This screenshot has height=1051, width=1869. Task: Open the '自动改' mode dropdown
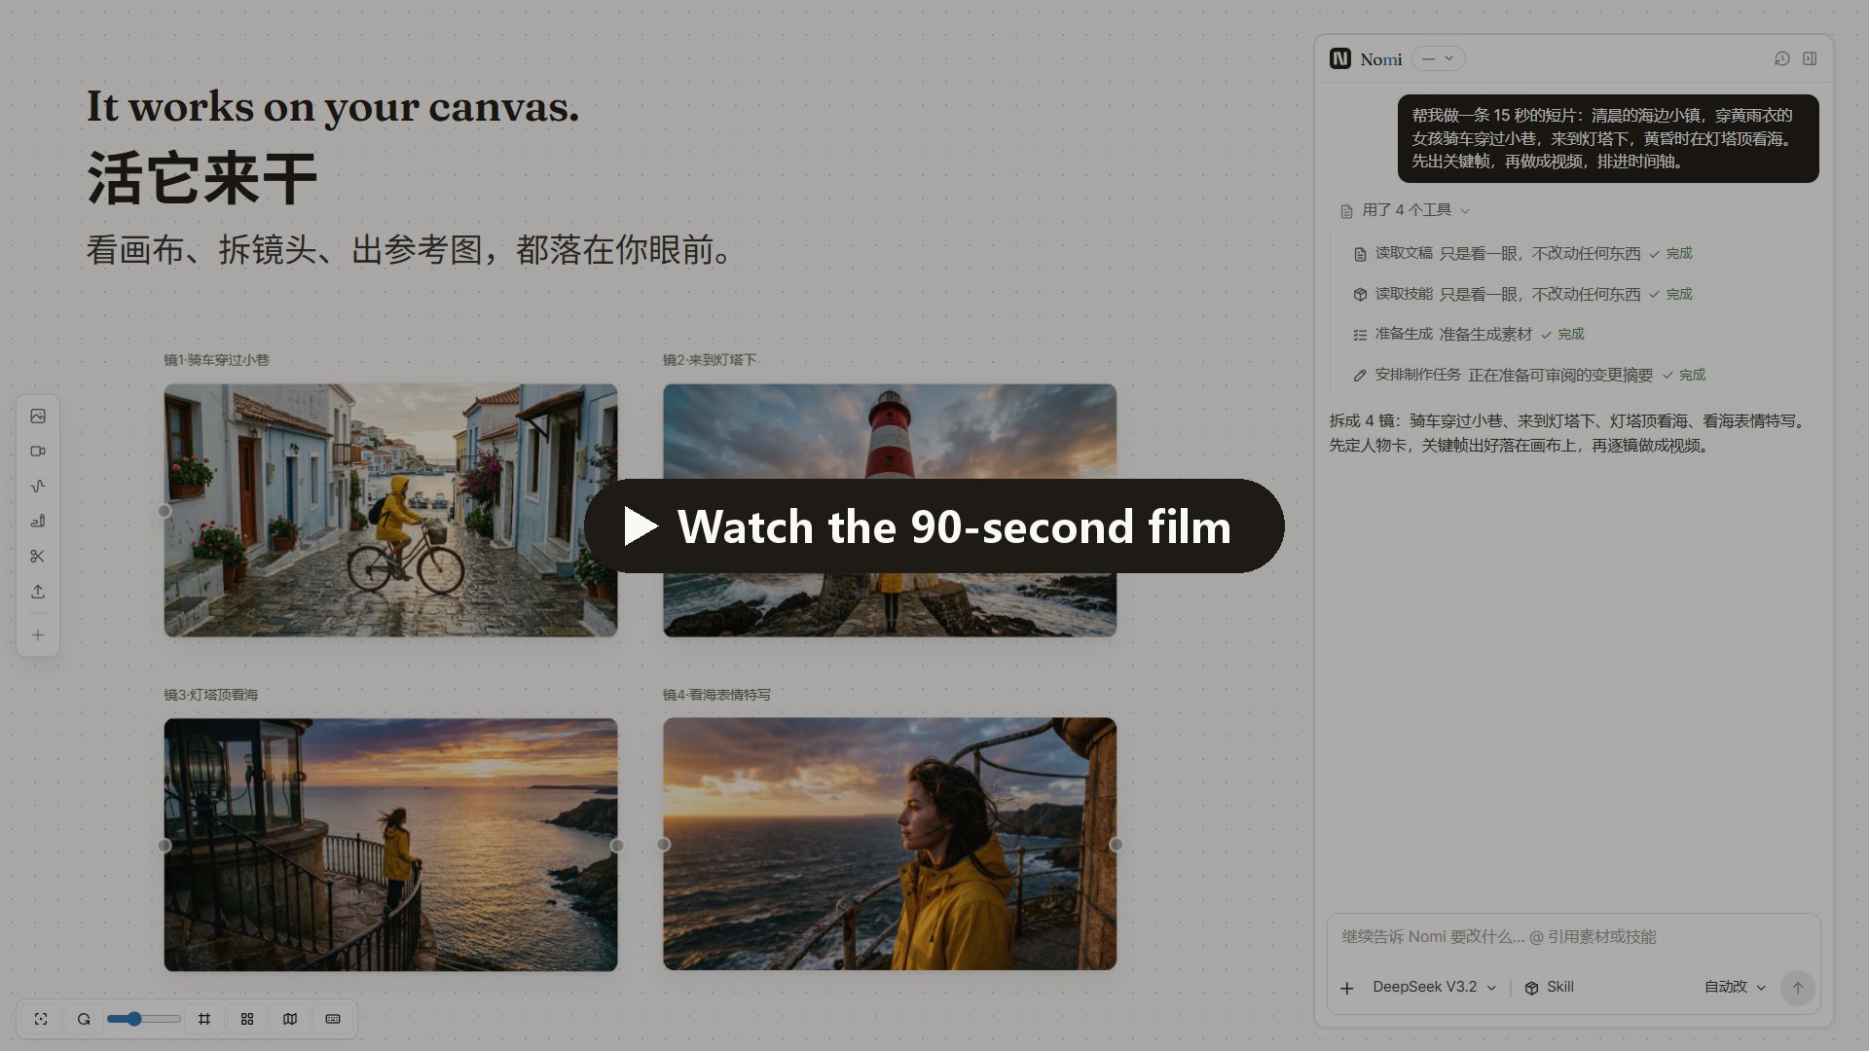click(x=1735, y=988)
